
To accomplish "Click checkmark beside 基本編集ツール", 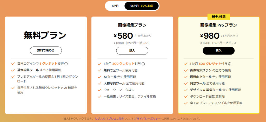I will [13, 70].
